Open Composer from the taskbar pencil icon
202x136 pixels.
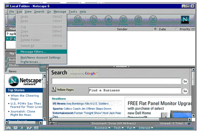29,128
